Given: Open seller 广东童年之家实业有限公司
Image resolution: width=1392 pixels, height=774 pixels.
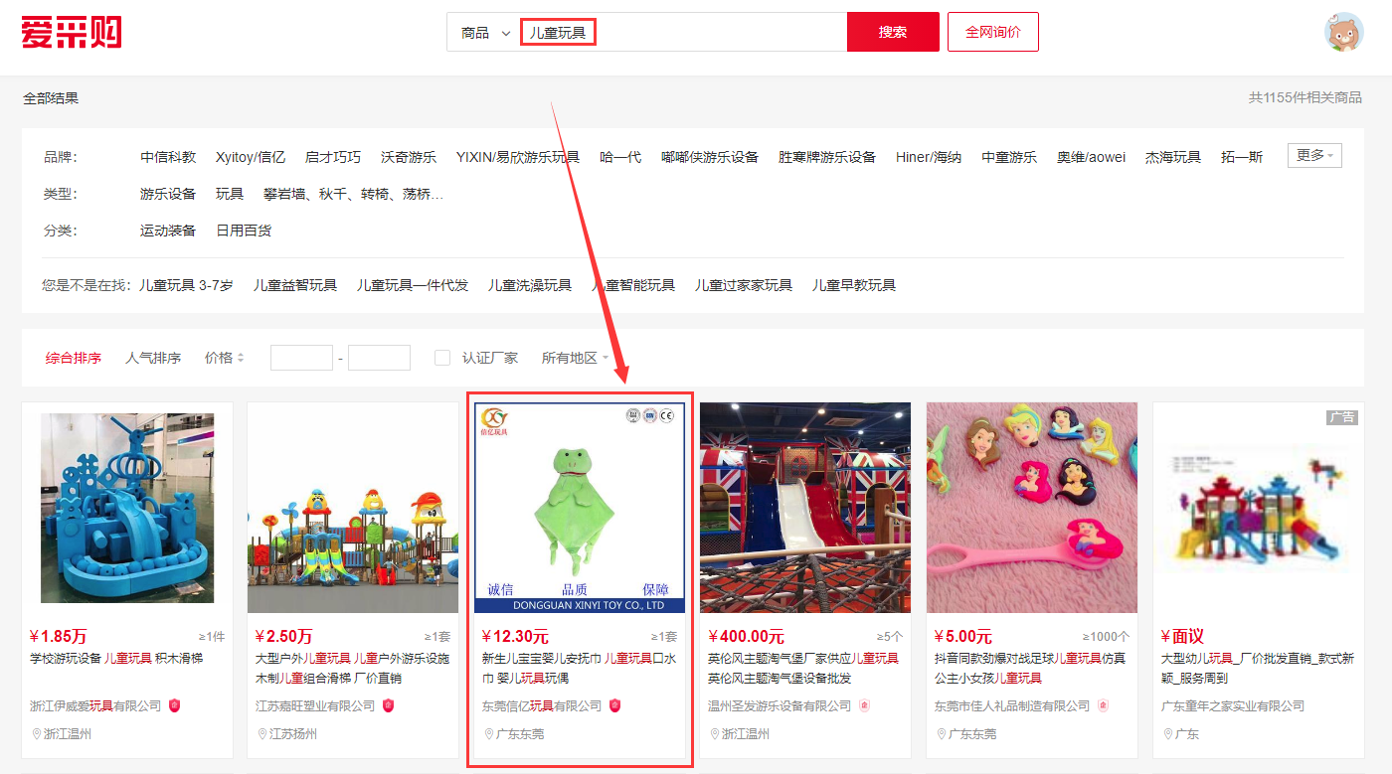Looking at the screenshot, I should click(1233, 705).
